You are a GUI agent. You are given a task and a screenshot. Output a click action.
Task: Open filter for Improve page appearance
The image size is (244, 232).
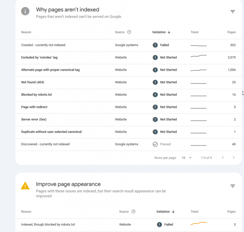click(233, 186)
